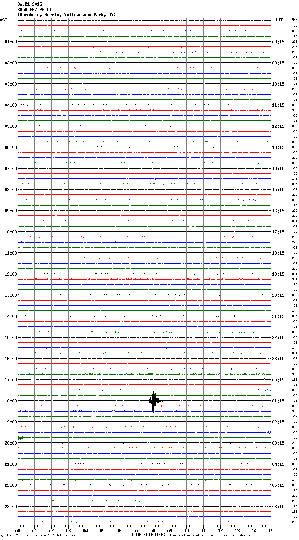Click the 08 minute tick label on the axis
The image size is (299, 540).
153,531
